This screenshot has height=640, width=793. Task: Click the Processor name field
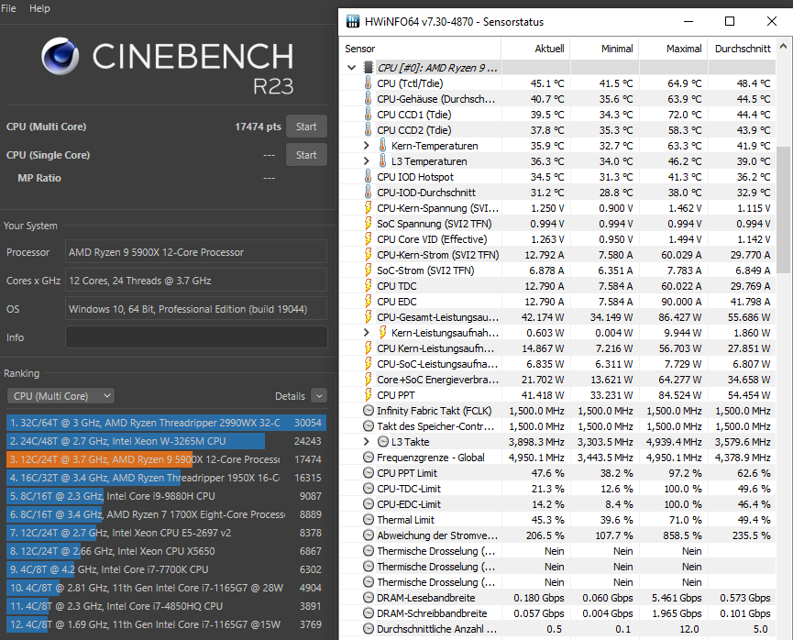coord(196,252)
